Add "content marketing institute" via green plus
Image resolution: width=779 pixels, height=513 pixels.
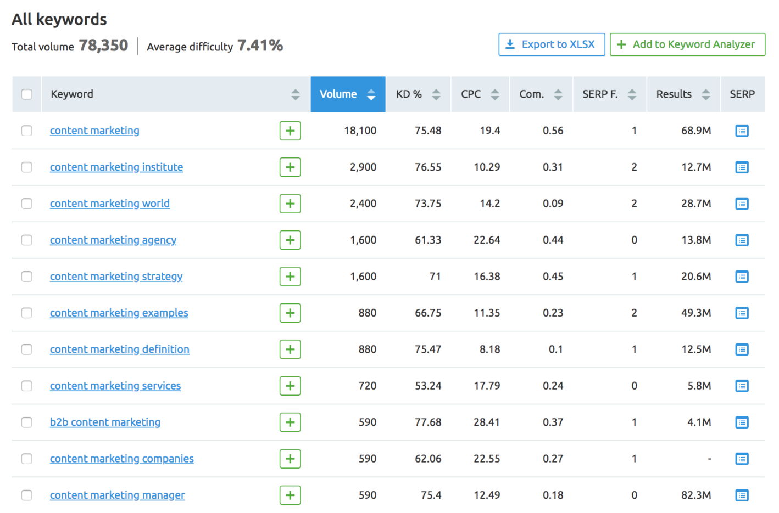coord(290,167)
